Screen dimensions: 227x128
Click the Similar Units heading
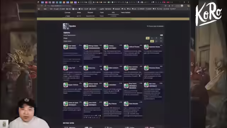tap(68, 123)
